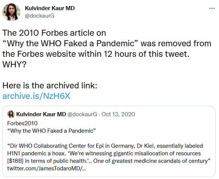This screenshot has width=219, height=179.
Task: Click the Forbes2010 line in quoted tweet
Action: click(22, 123)
